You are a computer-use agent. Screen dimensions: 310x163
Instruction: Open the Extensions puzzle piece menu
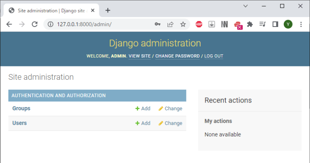[250, 24]
